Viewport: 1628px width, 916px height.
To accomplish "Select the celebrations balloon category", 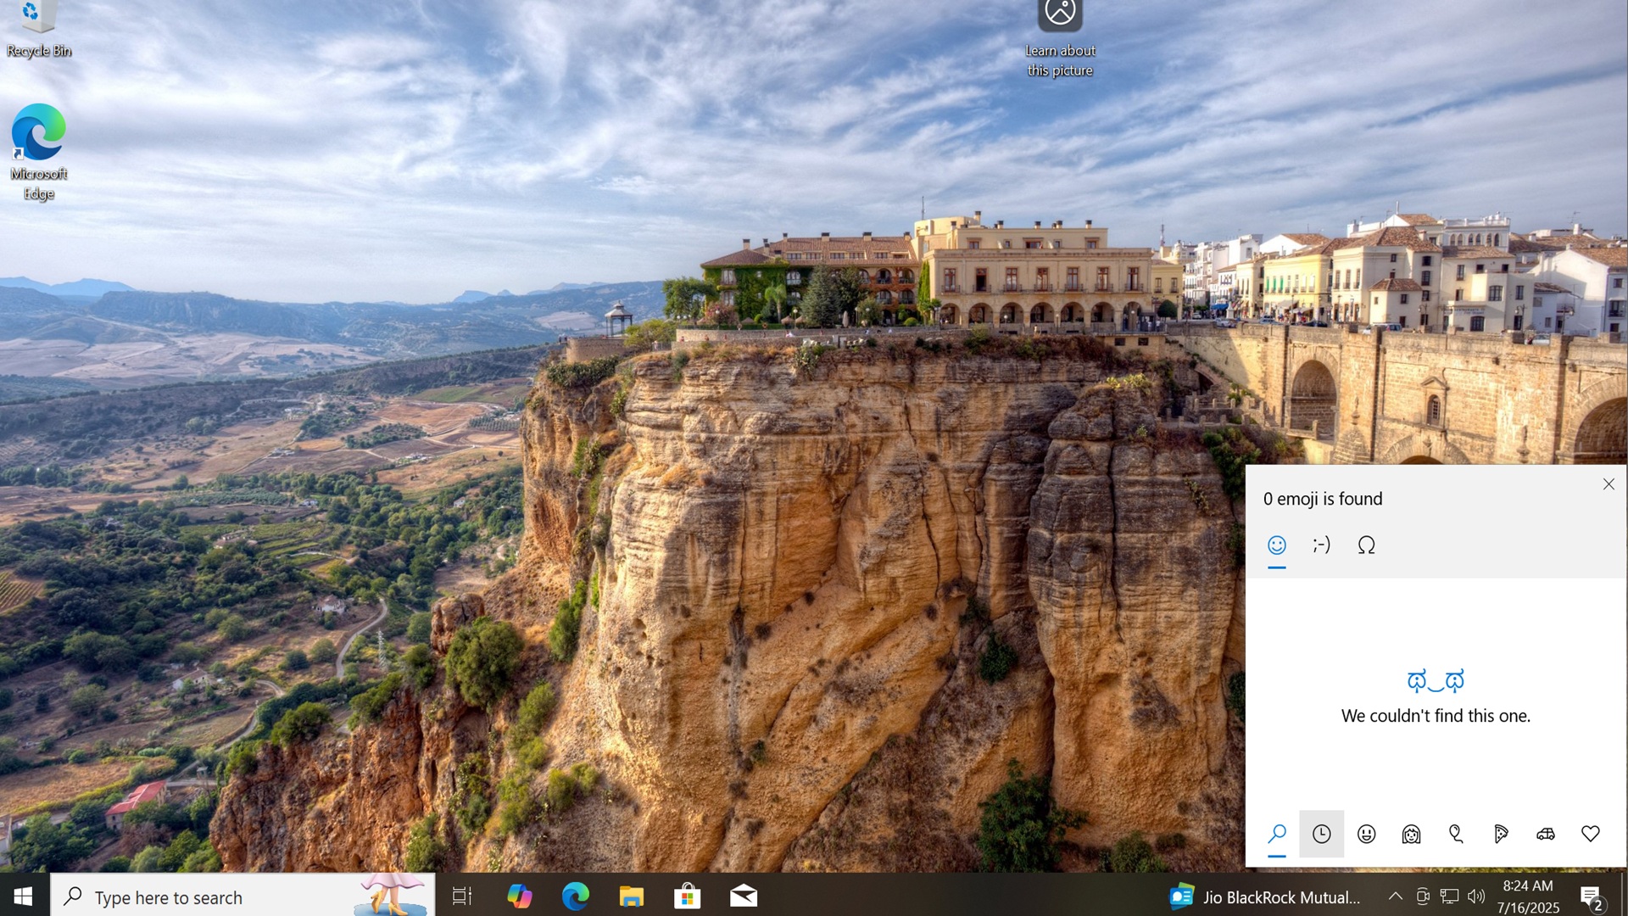I will point(1455,834).
